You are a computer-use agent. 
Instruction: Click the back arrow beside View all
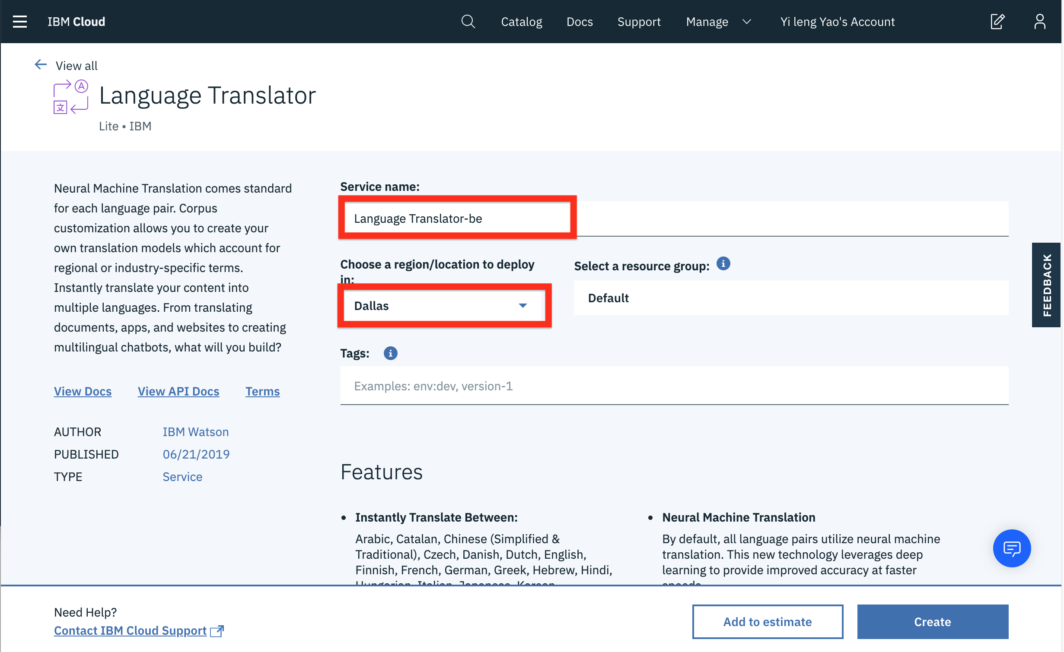tap(41, 65)
